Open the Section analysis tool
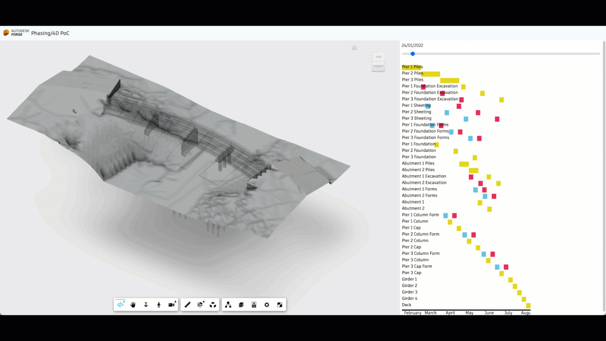Viewport: 606px width, 341px height. pyautogui.click(x=200, y=305)
